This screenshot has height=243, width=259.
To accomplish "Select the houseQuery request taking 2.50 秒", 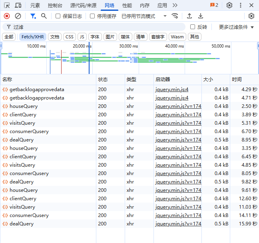I will pyautogui.click(x=129, y=106).
